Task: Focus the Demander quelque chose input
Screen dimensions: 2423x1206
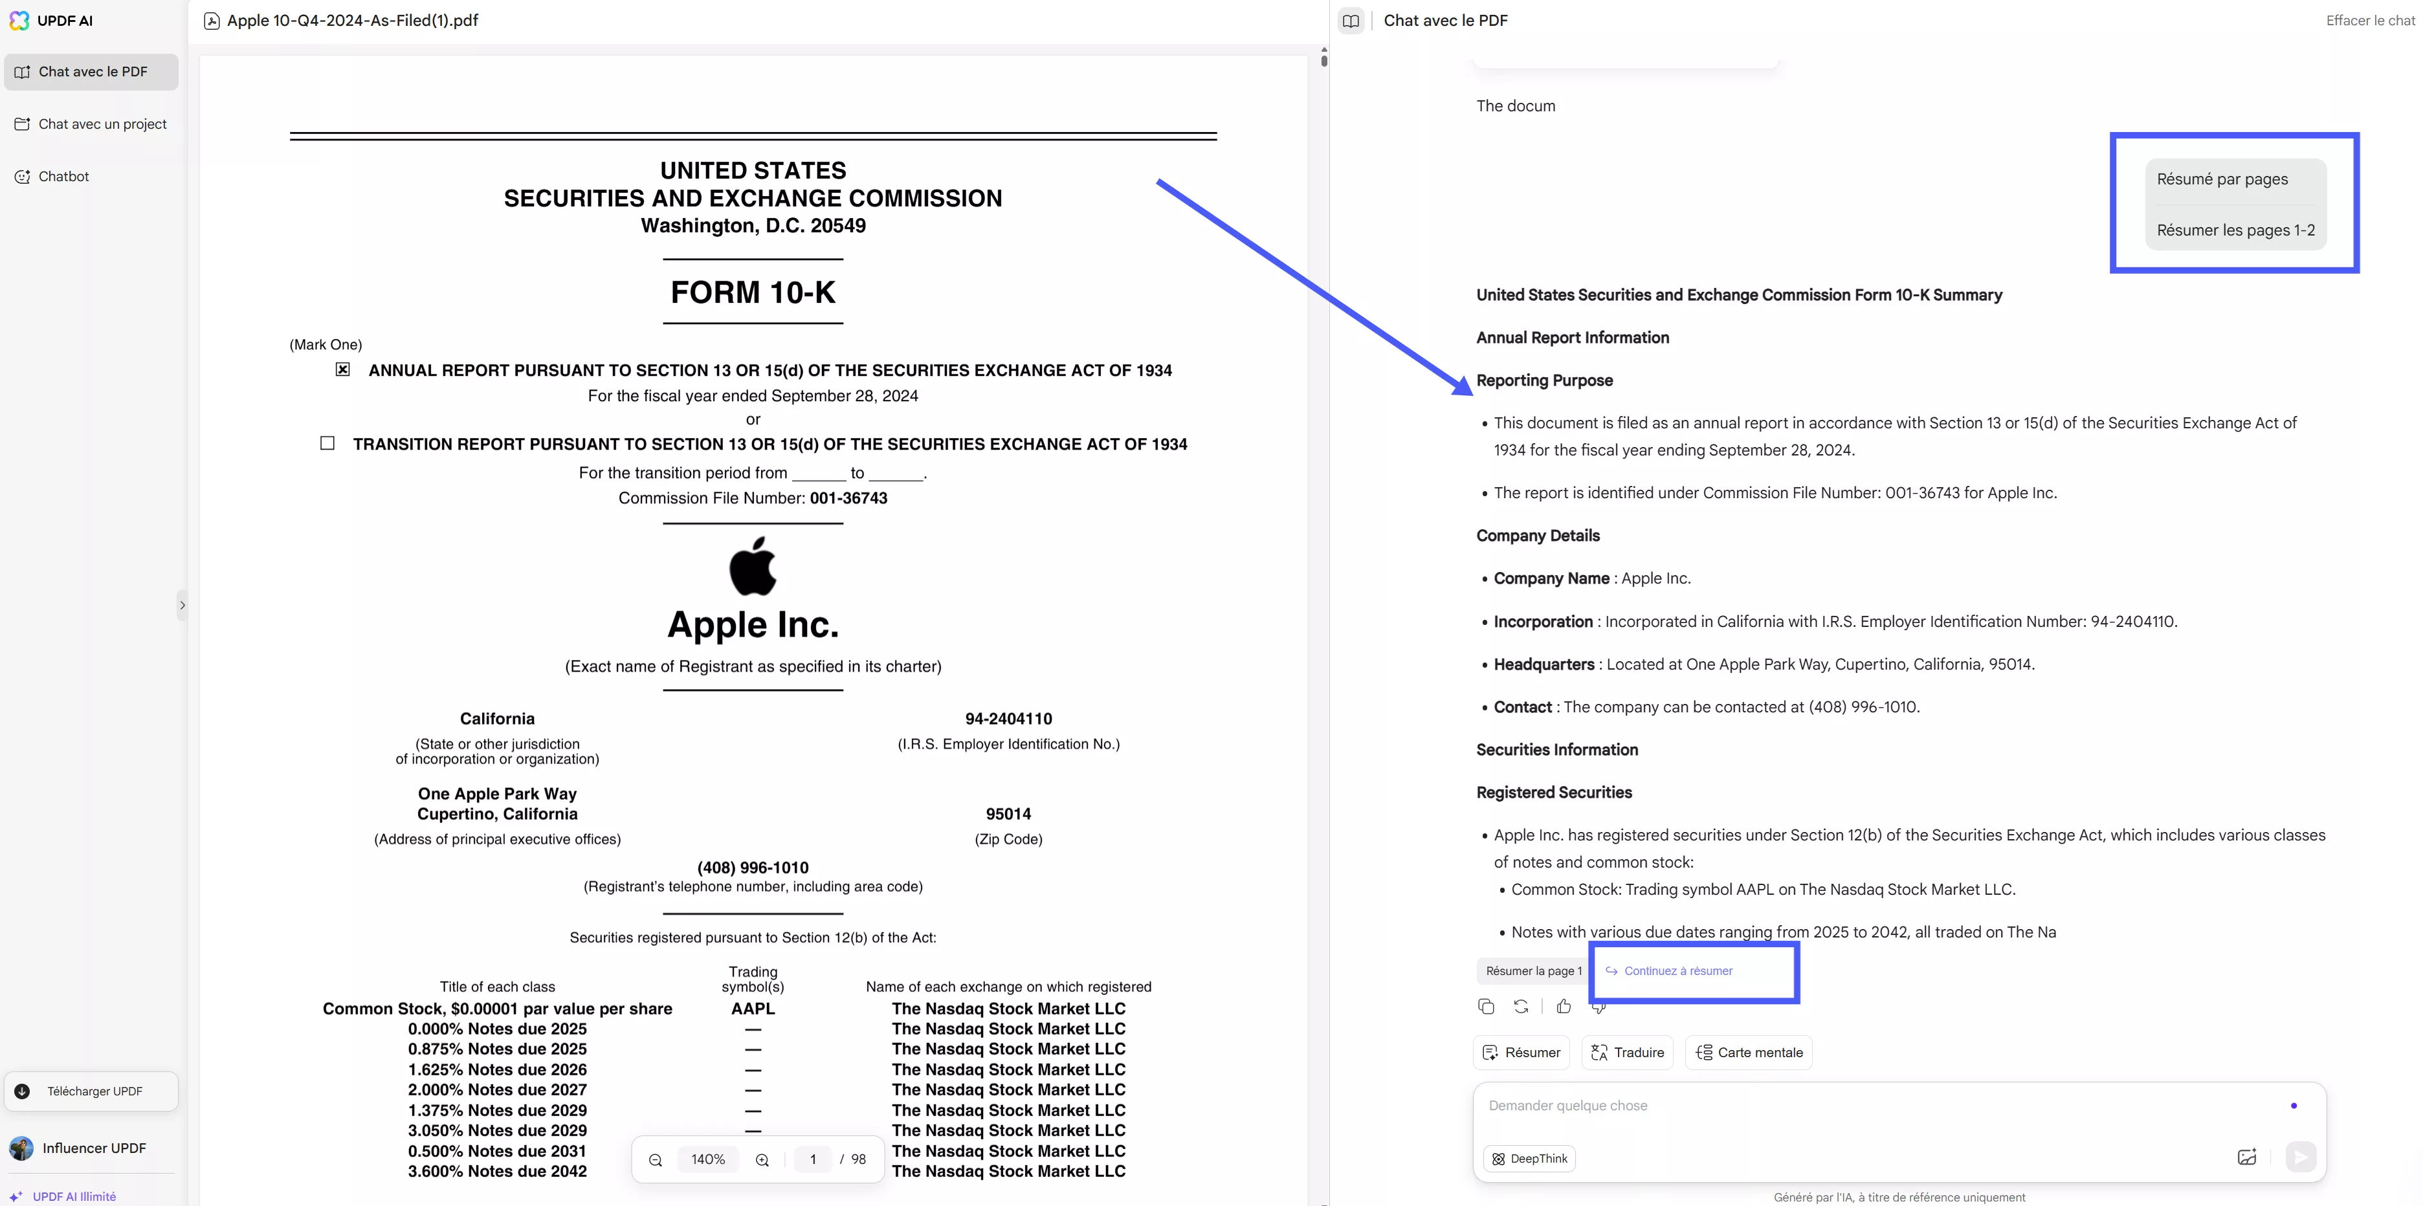Action: (x=1881, y=1105)
